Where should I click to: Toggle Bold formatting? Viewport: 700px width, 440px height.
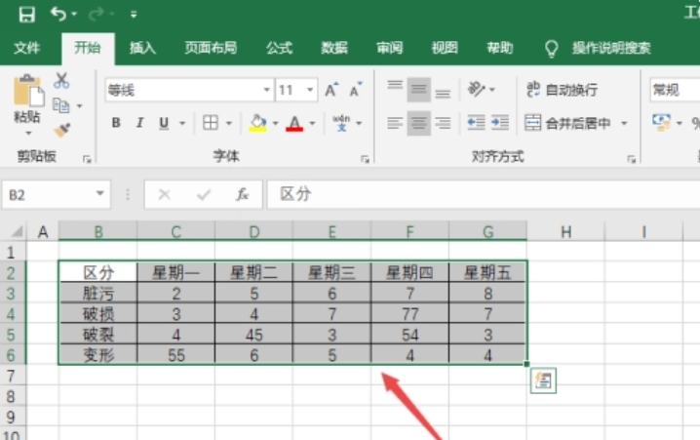116,123
